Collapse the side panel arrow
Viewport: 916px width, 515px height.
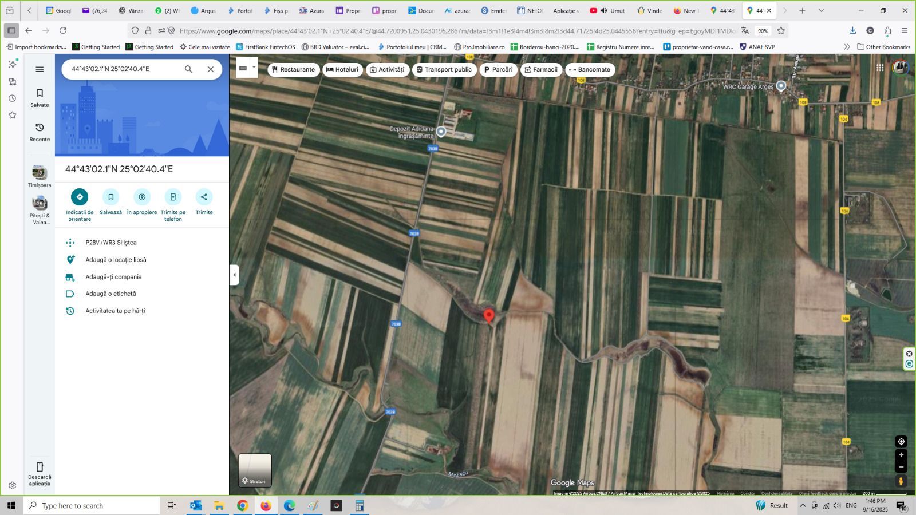(x=234, y=275)
